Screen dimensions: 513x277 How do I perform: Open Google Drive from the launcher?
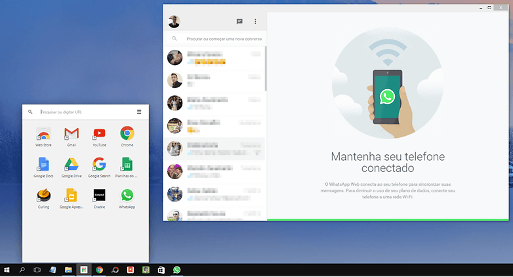pyautogui.click(x=72, y=167)
